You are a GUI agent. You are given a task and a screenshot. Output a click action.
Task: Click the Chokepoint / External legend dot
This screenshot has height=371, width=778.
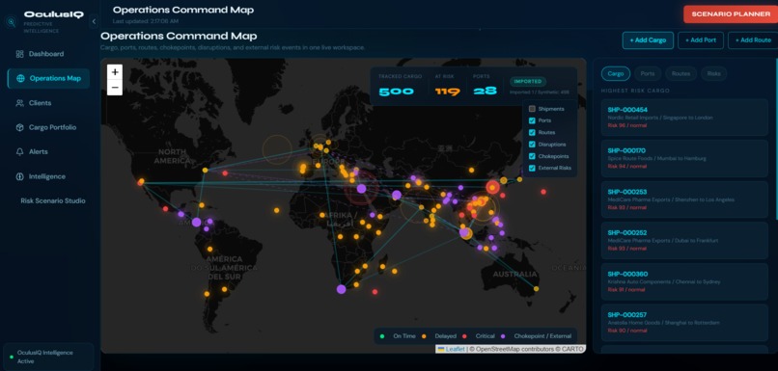pyautogui.click(x=504, y=336)
